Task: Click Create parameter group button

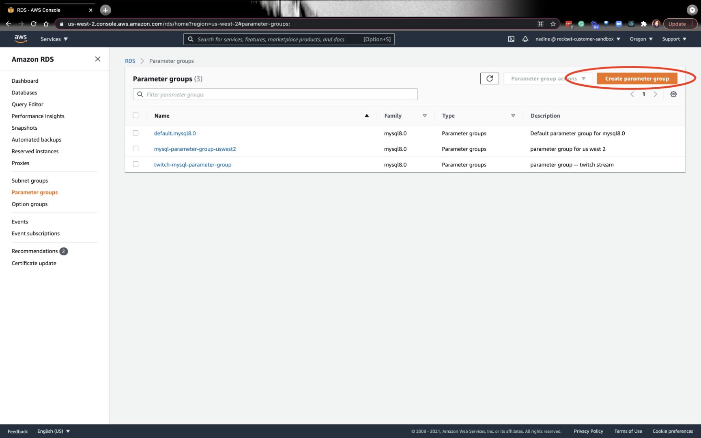Action: point(637,78)
